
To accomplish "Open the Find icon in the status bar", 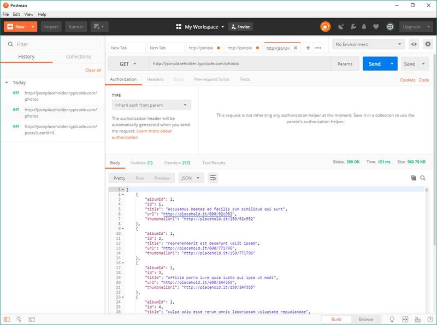I will [x=19, y=319].
